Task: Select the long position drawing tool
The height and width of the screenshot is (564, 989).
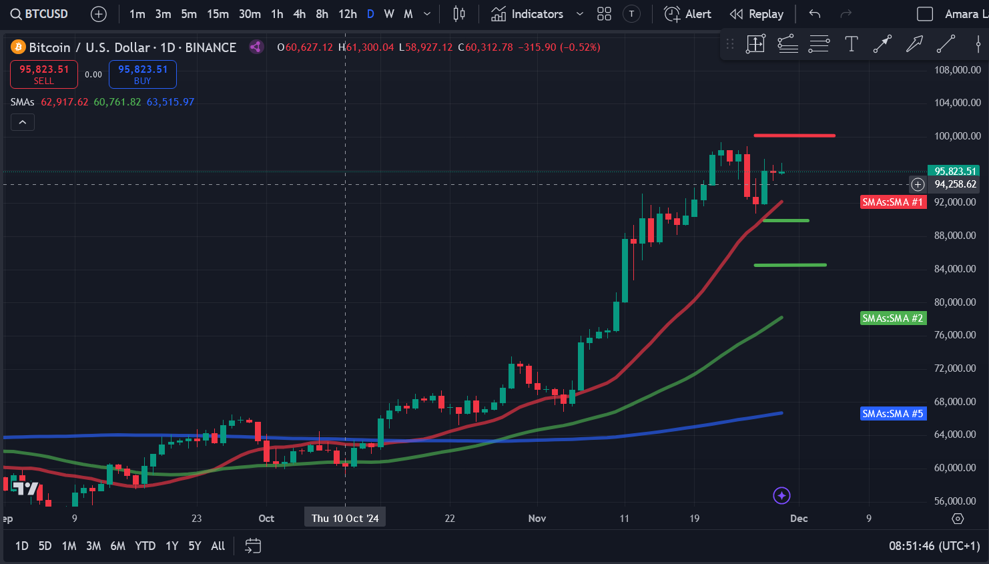Action: pyautogui.click(x=755, y=44)
